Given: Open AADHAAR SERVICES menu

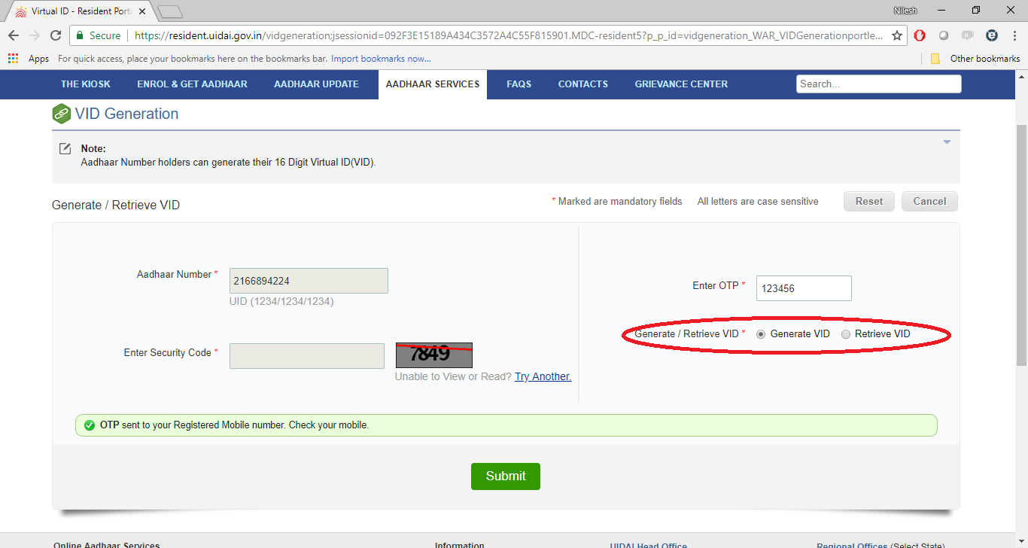Looking at the screenshot, I should point(433,84).
